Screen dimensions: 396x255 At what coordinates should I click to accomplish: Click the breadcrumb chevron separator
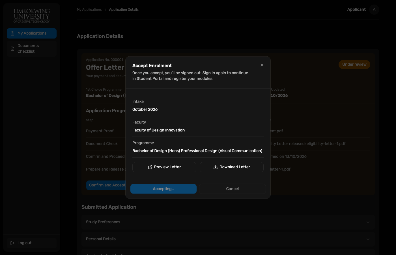[x=106, y=10]
